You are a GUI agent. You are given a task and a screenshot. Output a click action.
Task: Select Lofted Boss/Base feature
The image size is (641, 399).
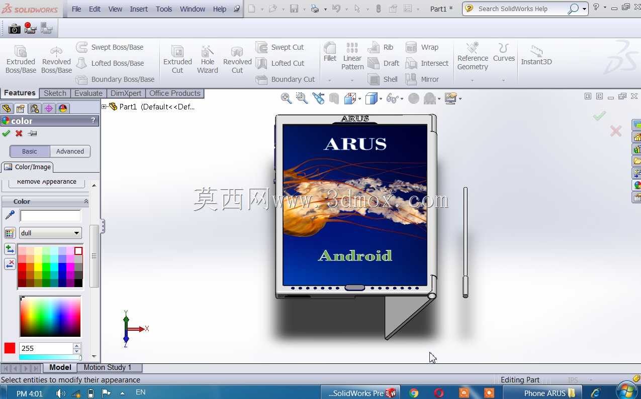pyautogui.click(x=110, y=63)
